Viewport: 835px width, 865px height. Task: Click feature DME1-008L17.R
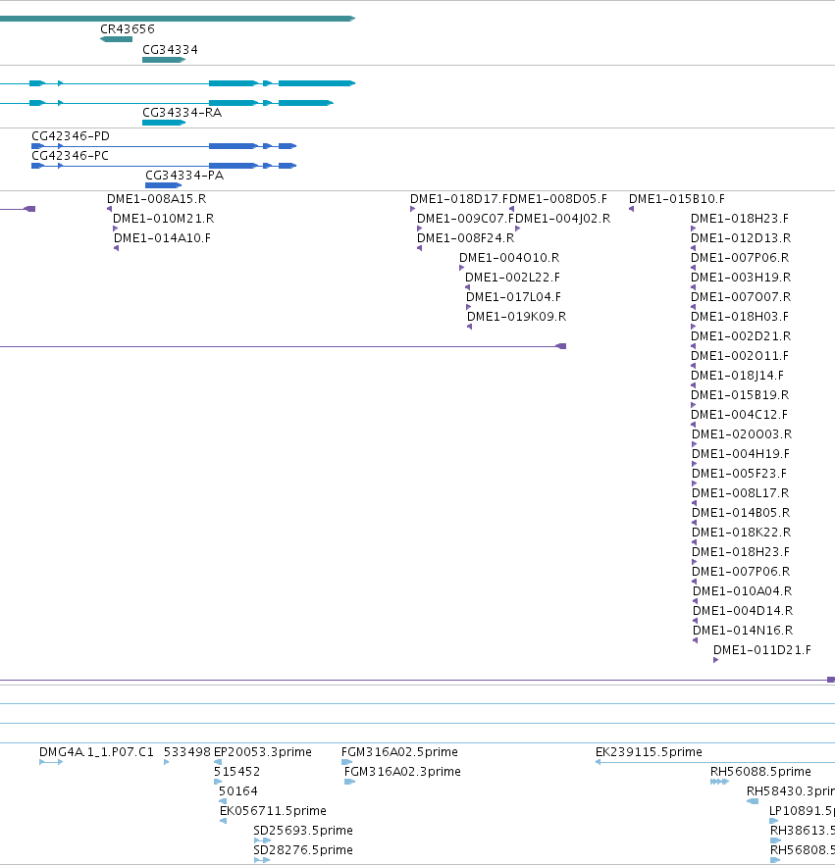[x=740, y=492]
